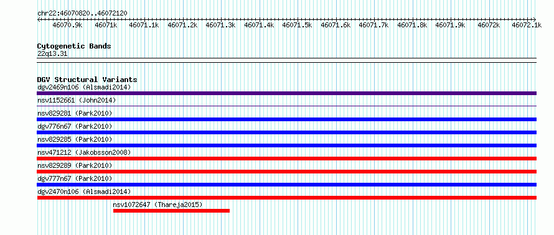Click the dgv777n67 (Park2010) label
The image size is (554, 235).
[x=75, y=178]
